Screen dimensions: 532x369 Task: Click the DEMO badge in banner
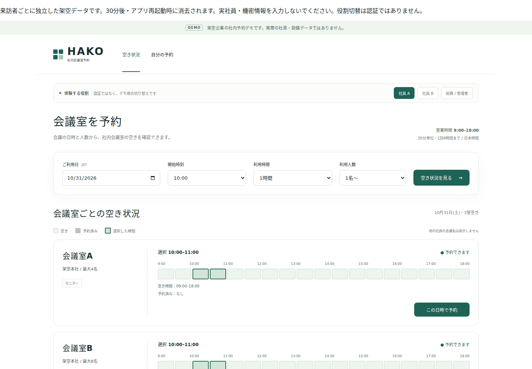pos(194,28)
